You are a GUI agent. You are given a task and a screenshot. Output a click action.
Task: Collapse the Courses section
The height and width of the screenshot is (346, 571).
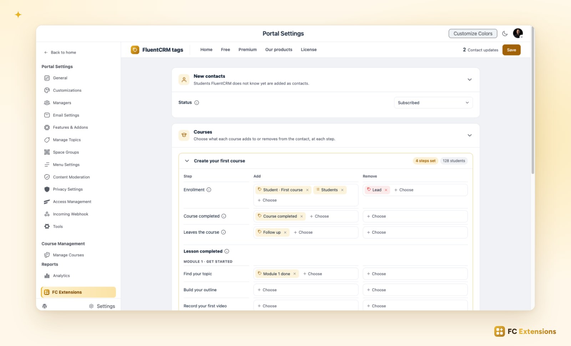(x=470, y=135)
